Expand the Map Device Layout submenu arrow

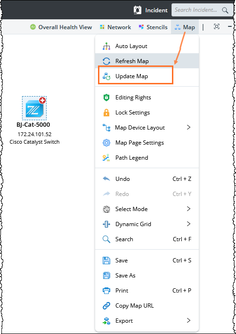pos(188,127)
